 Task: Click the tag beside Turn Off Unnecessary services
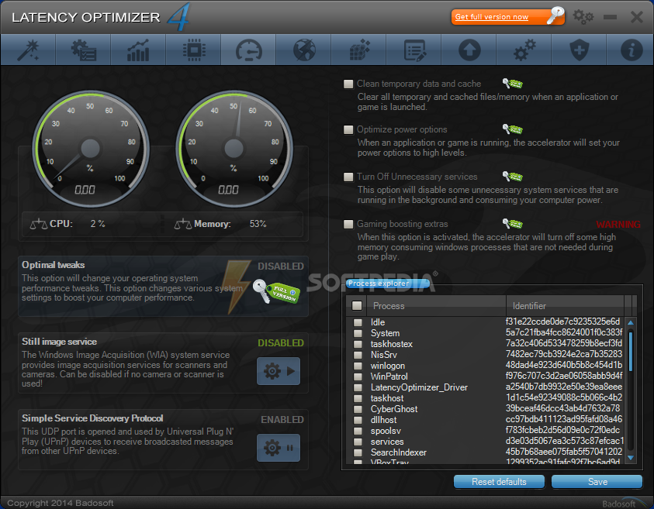click(513, 176)
